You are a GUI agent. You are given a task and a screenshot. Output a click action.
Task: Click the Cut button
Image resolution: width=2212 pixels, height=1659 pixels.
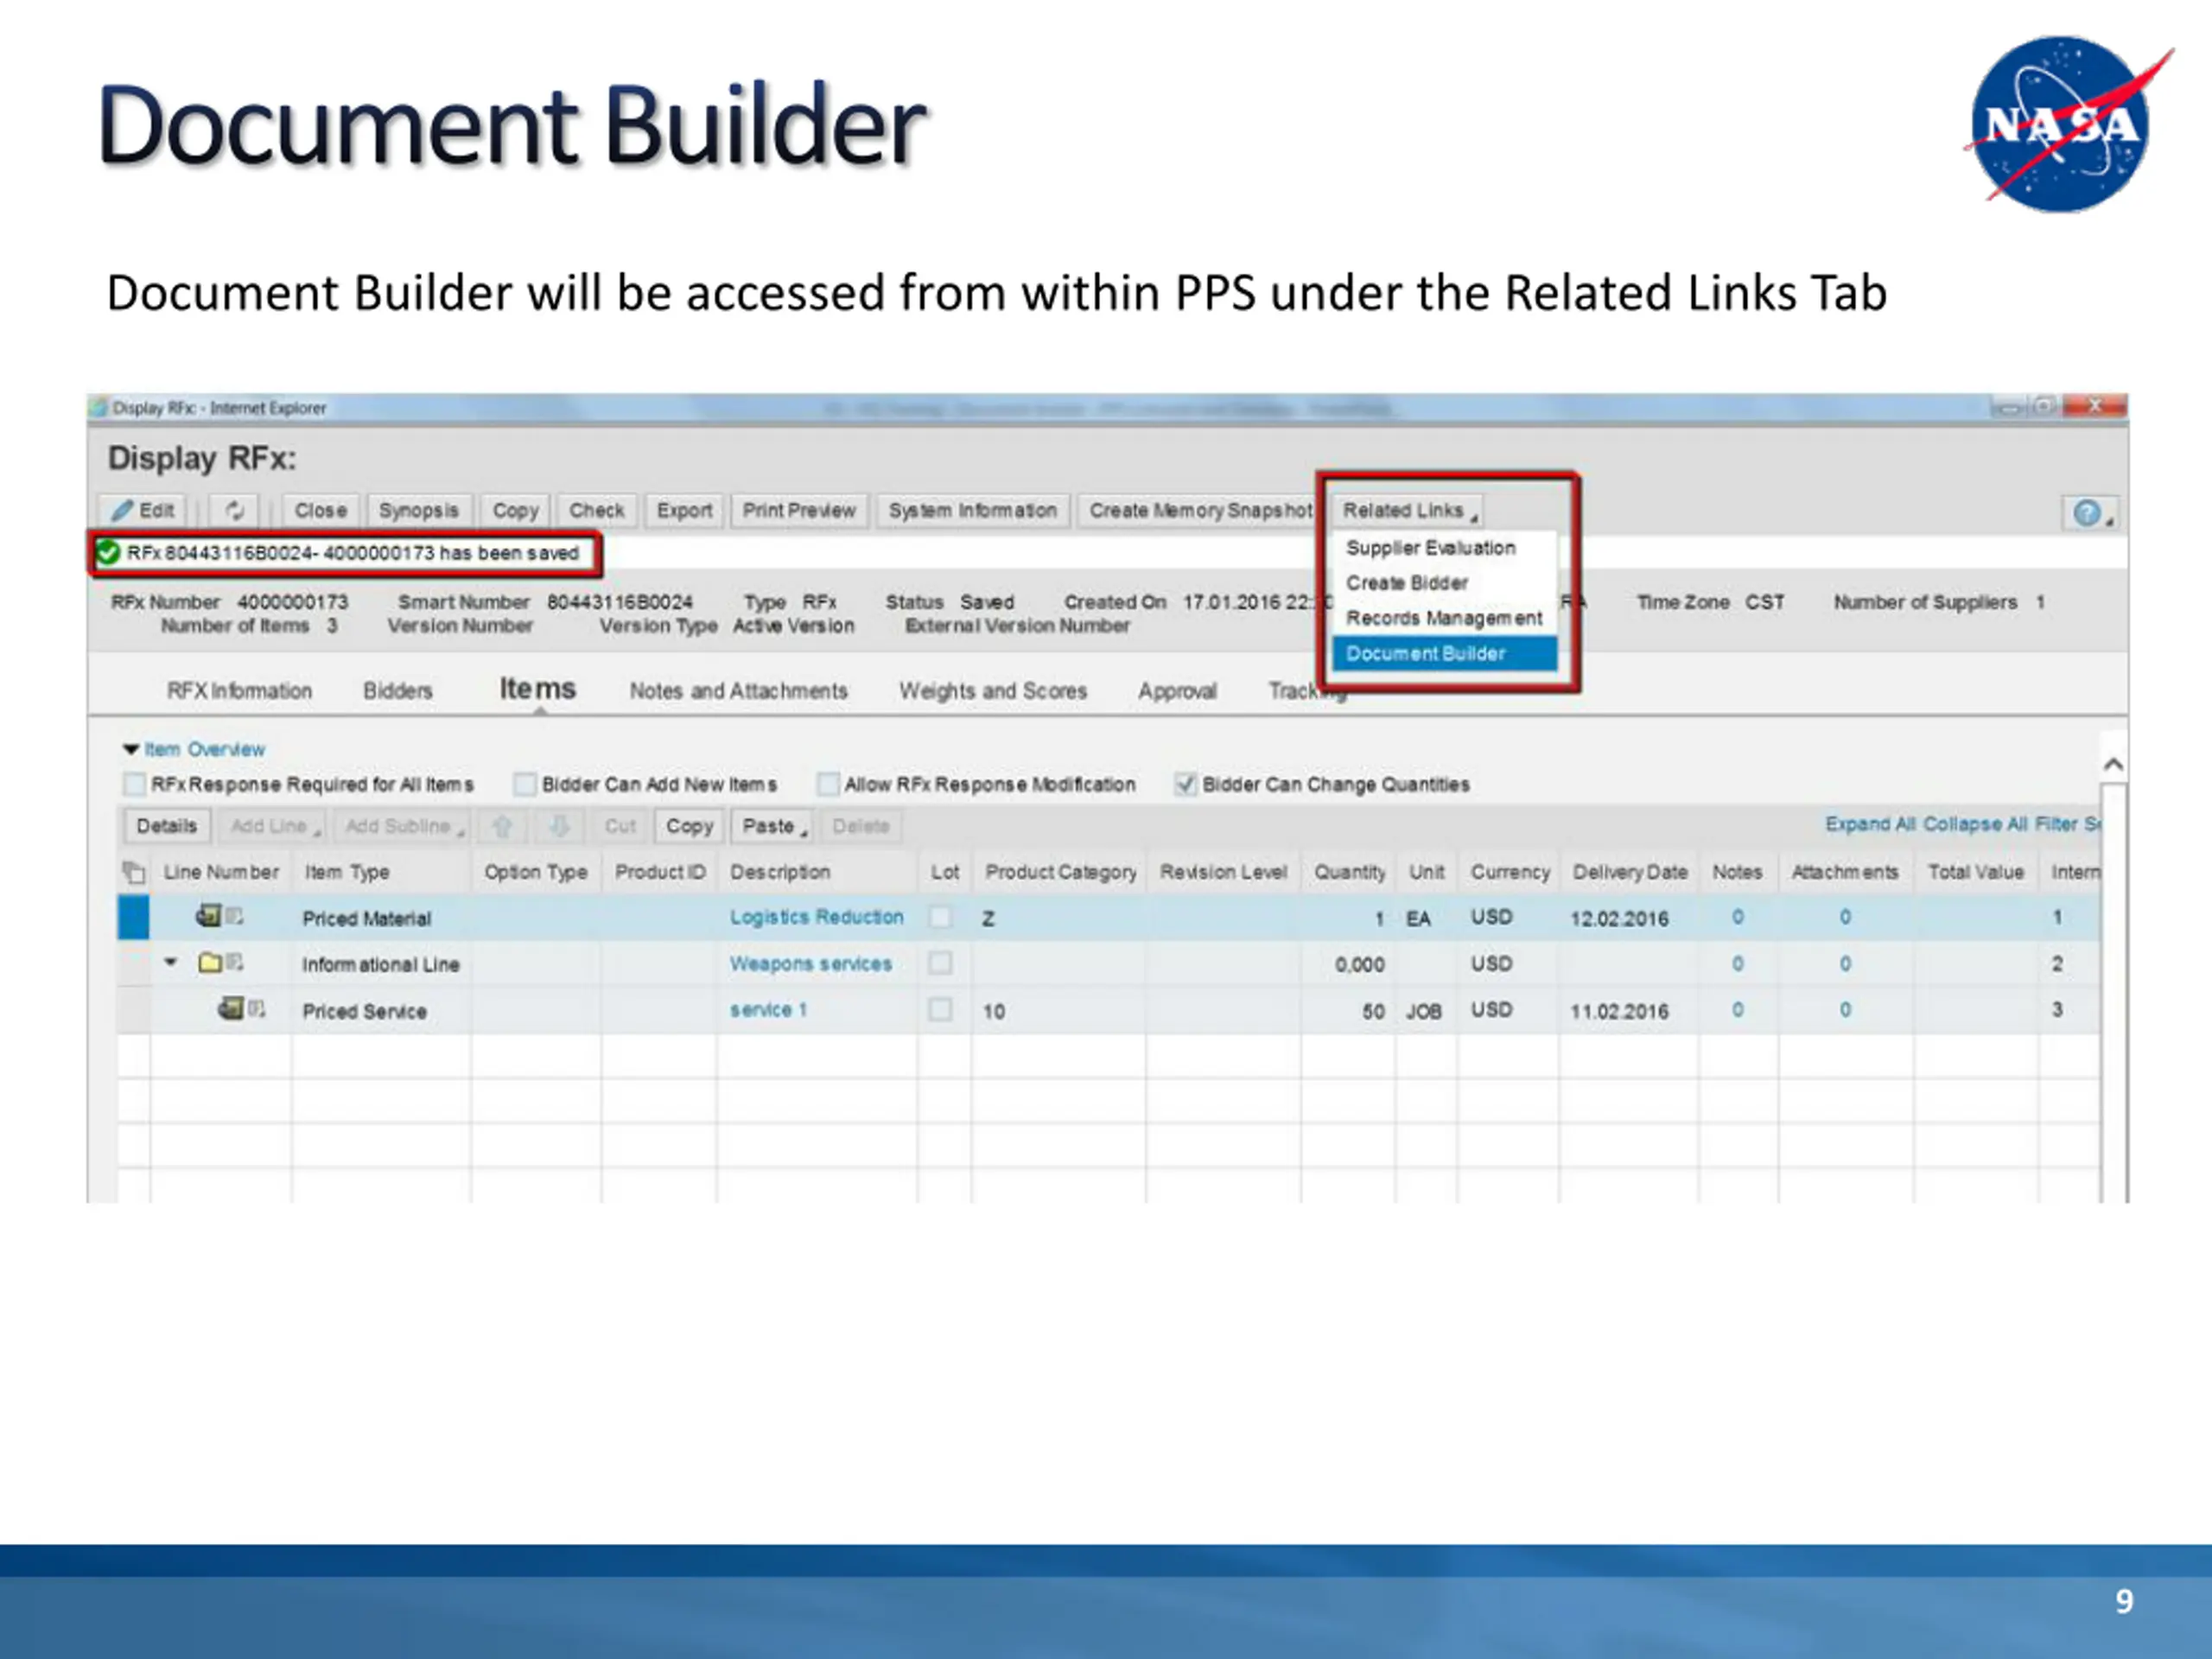pyautogui.click(x=620, y=826)
